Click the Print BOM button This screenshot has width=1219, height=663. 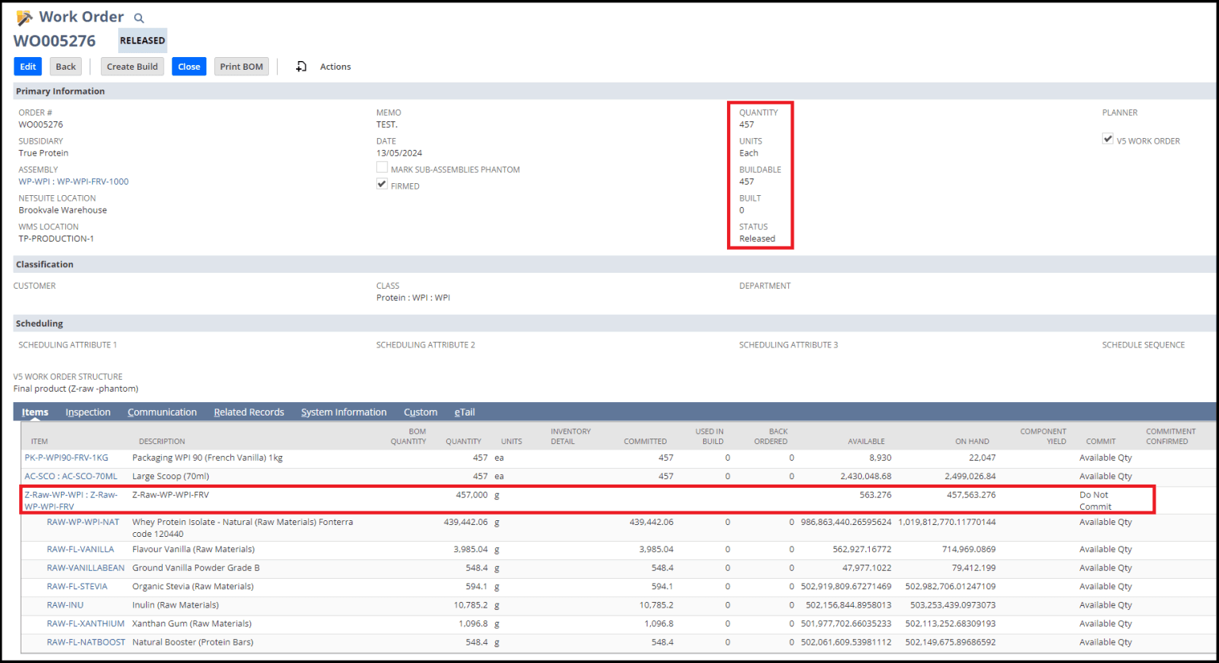[241, 67]
